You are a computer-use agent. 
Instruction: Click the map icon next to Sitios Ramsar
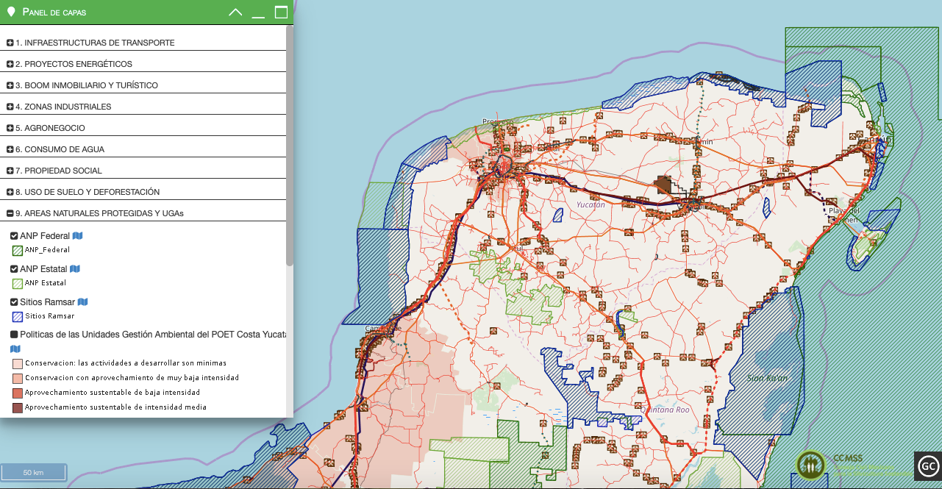coord(82,302)
